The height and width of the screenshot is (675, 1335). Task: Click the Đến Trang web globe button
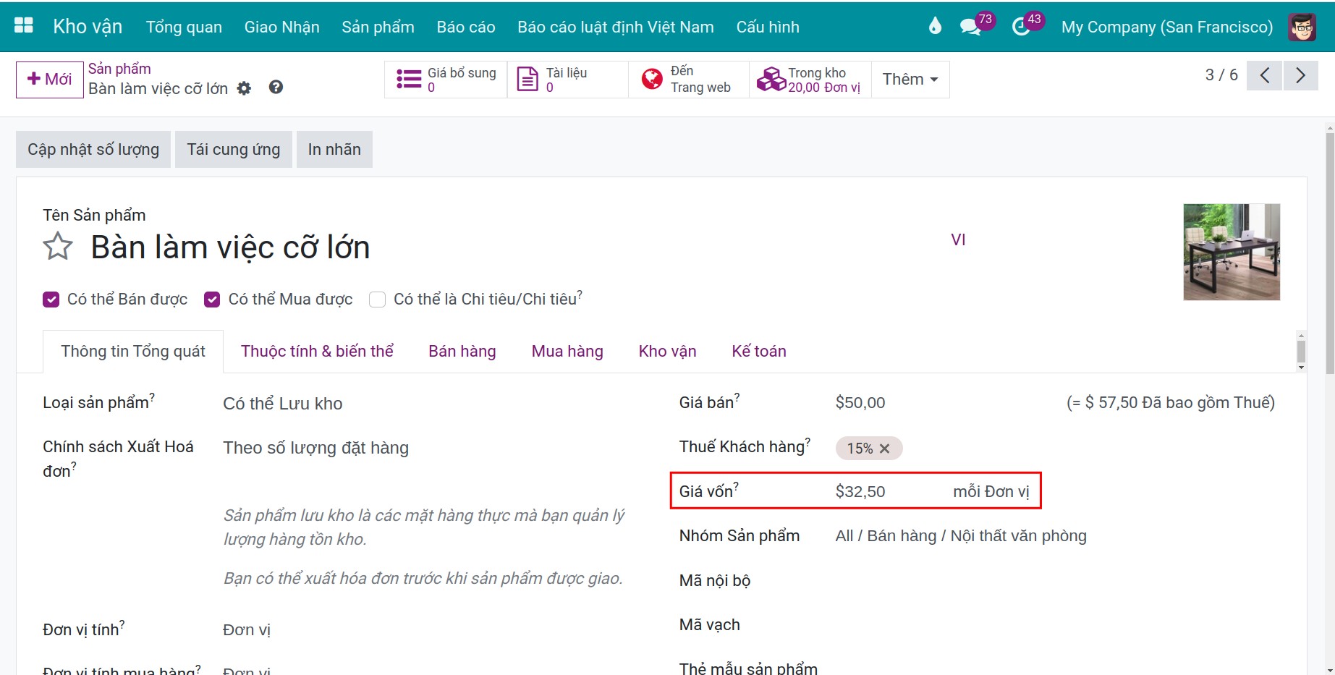click(x=688, y=80)
